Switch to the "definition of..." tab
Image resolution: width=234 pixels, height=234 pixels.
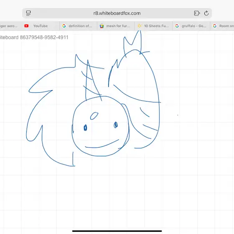point(78,26)
